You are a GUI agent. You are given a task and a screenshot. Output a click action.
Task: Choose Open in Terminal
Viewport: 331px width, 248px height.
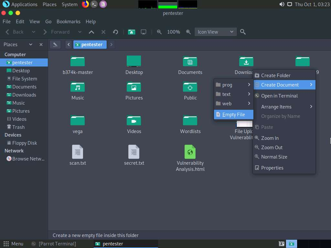tap(284, 96)
